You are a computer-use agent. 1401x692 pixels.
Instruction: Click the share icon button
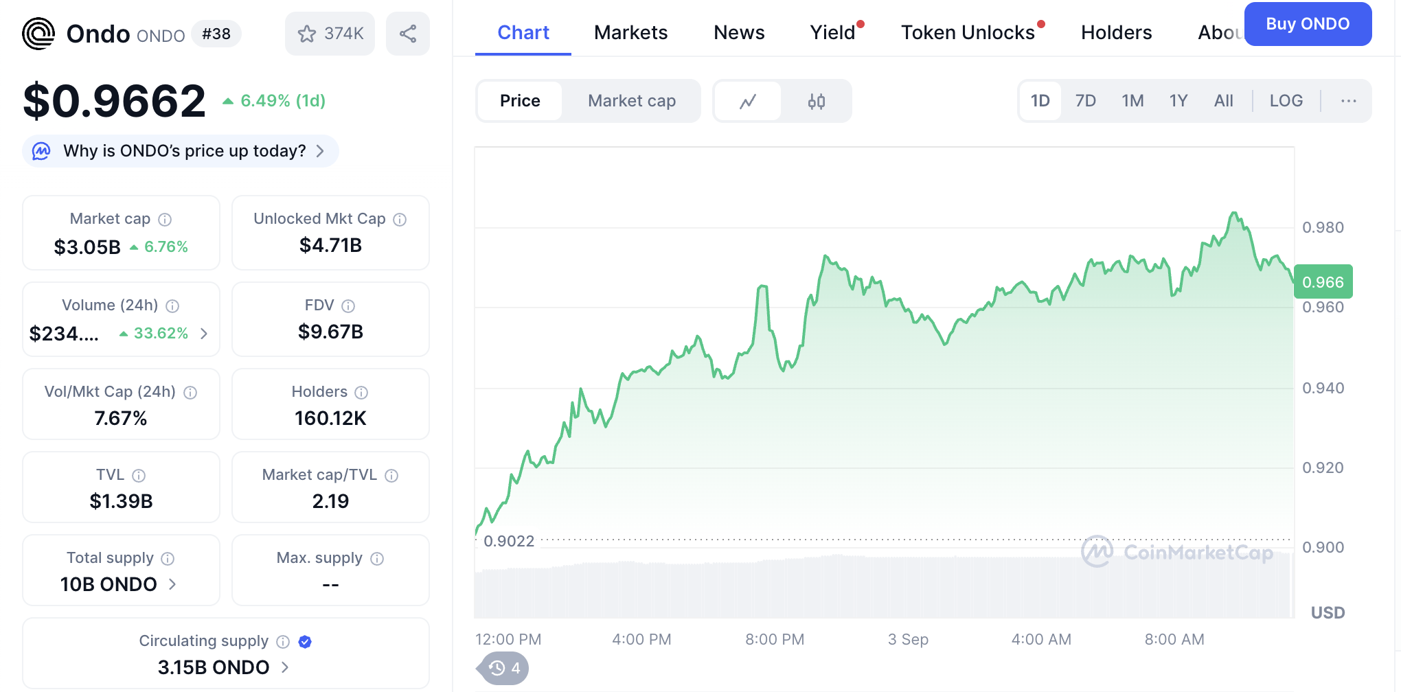pos(408,34)
